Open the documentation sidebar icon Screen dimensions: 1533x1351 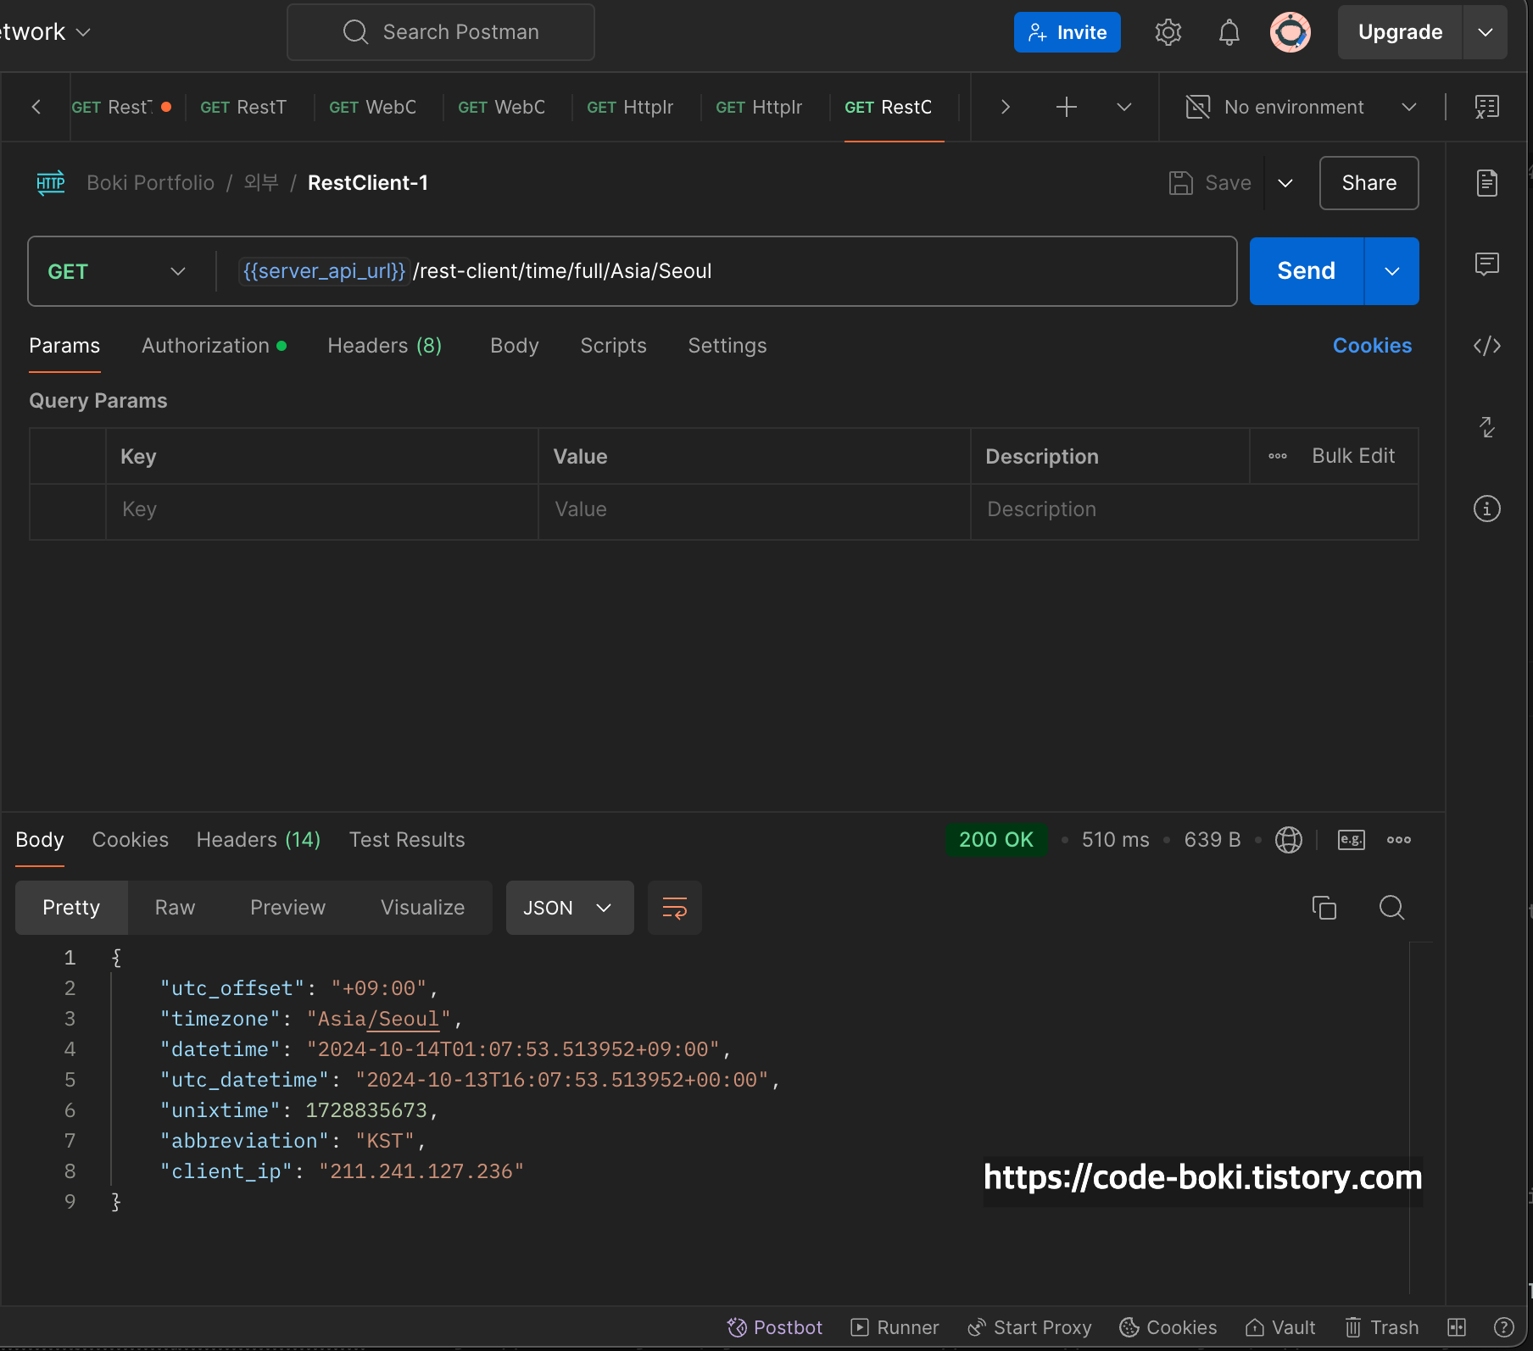click(x=1486, y=183)
